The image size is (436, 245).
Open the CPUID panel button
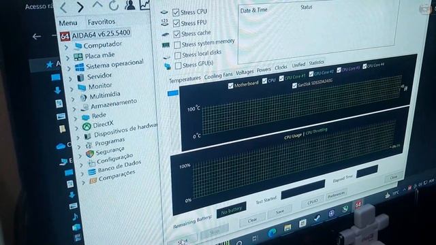coord(313,201)
